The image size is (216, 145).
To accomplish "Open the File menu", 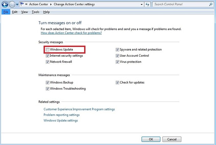I will pyautogui.click(x=6, y=12).
